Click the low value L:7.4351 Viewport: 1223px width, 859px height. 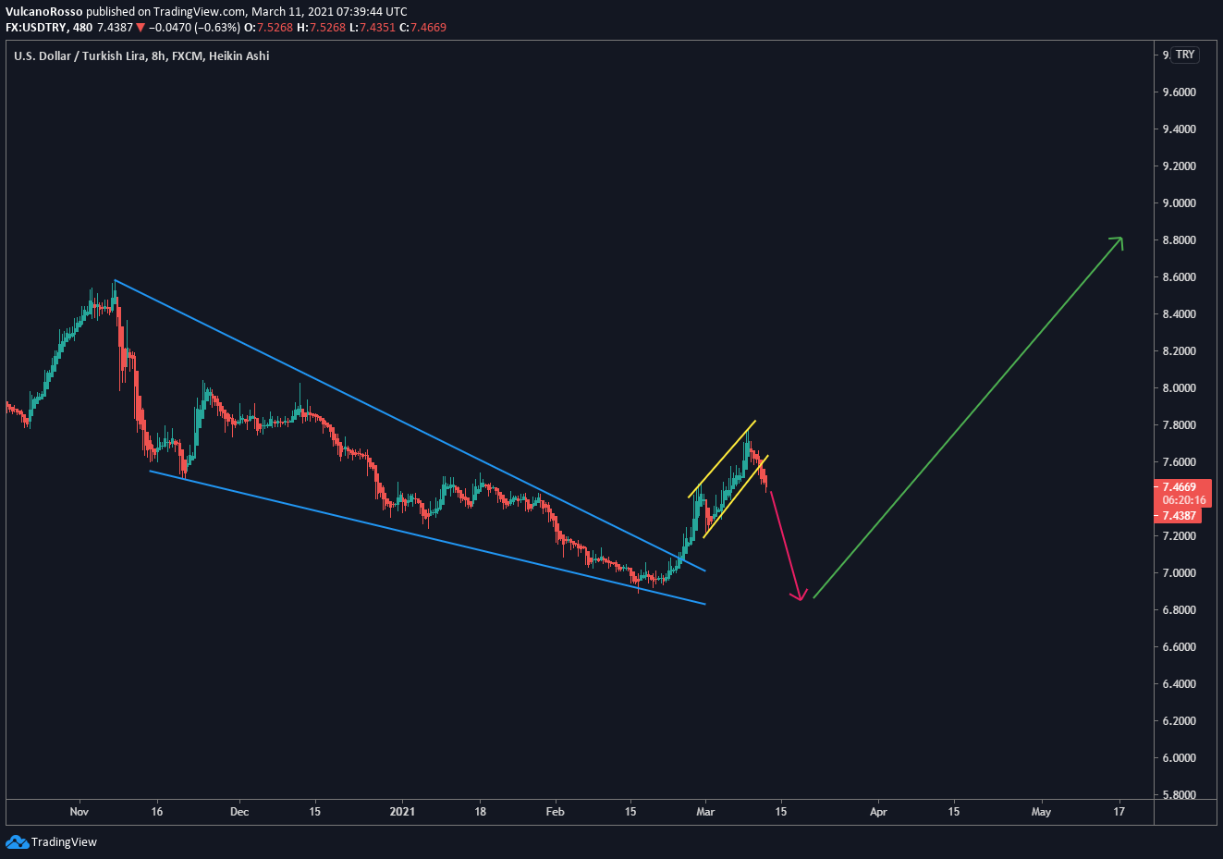tap(372, 28)
